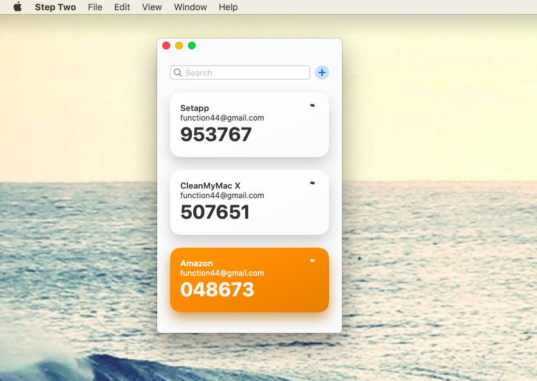This screenshot has width=537, height=381.
Task: Click the magnifying glass search icon
Action: click(x=178, y=72)
